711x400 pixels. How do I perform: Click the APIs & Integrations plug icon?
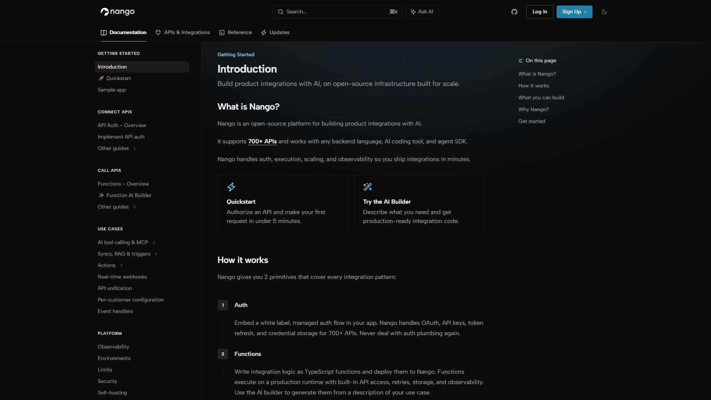point(158,33)
